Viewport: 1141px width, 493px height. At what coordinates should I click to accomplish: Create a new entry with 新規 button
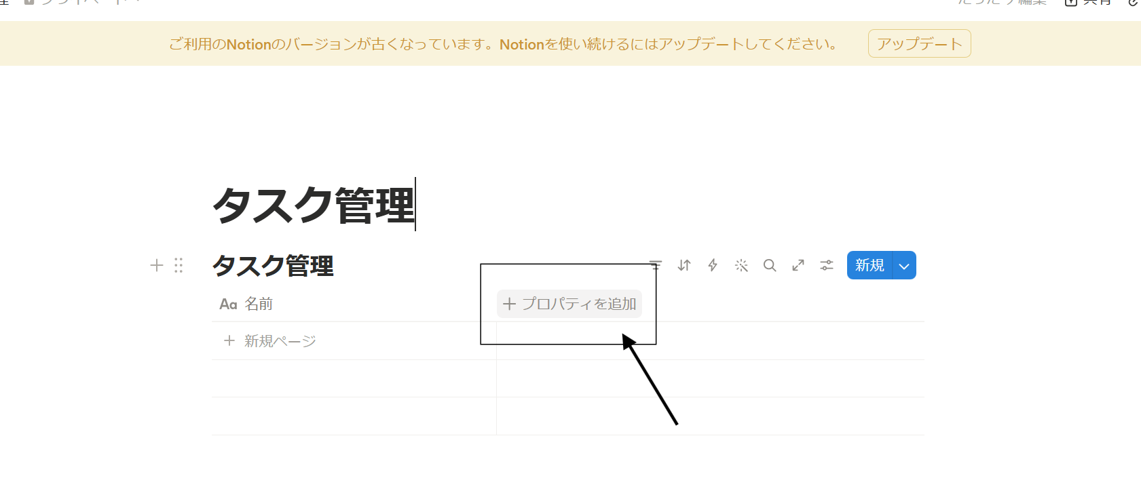click(869, 265)
